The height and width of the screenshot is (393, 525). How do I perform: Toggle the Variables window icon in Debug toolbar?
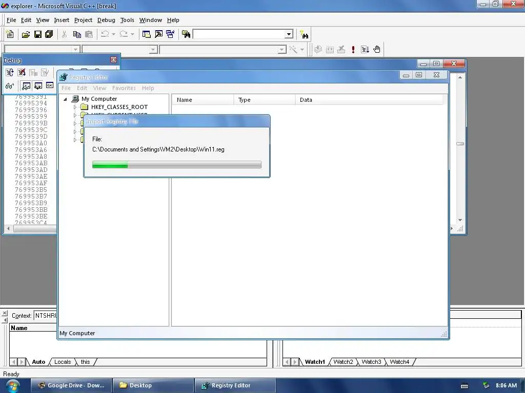click(38, 86)
